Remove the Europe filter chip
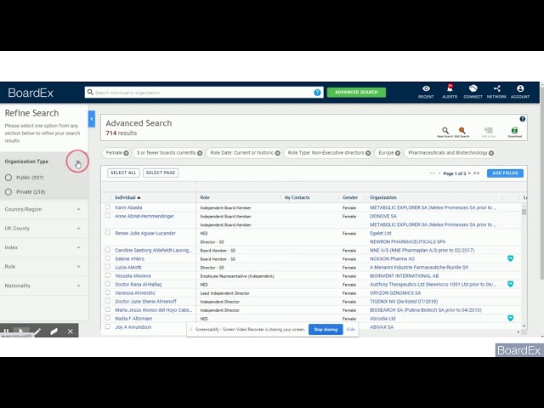Image resolution: width=544 pixels, height=408 pixels. [x=398, y=153]
